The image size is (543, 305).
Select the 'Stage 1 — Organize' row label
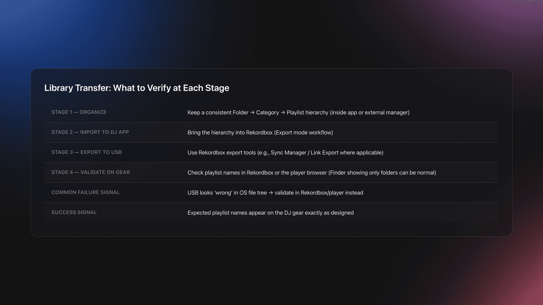pos(79,112)
